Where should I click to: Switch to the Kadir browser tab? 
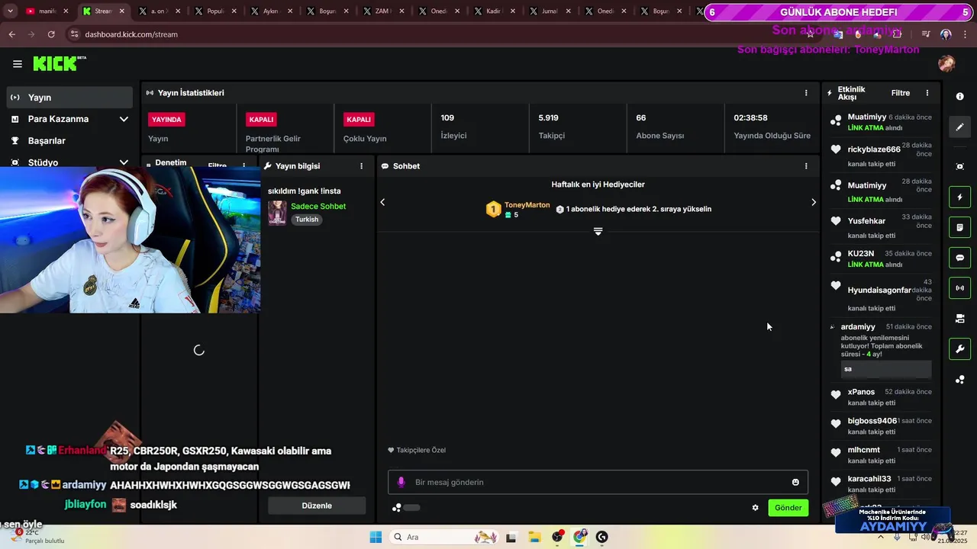[x=489, y=11]
